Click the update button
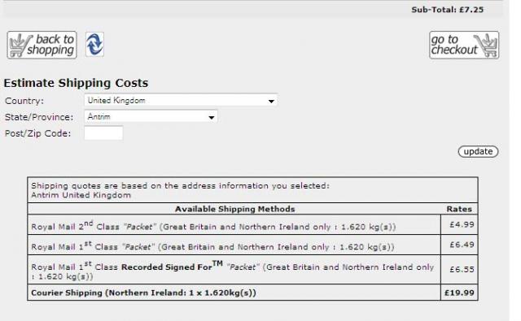This screenshot has width=521, height=321. coord(478,151)
